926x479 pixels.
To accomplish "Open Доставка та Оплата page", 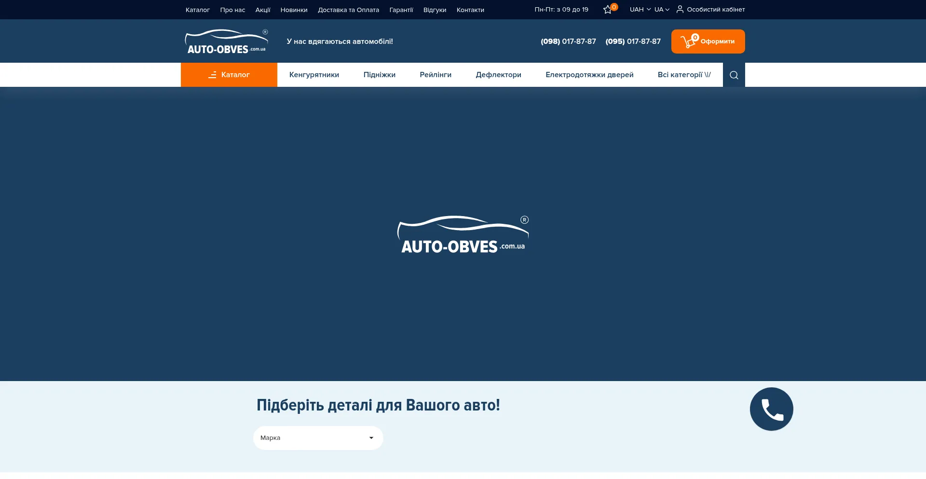I will tap(348, 10).
